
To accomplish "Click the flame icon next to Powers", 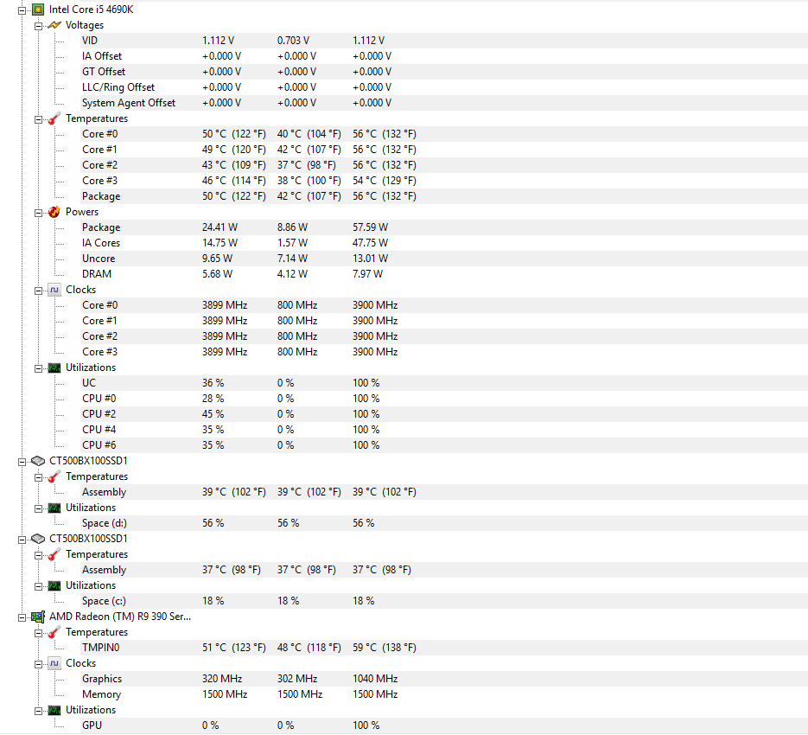I will pos(54,212).
